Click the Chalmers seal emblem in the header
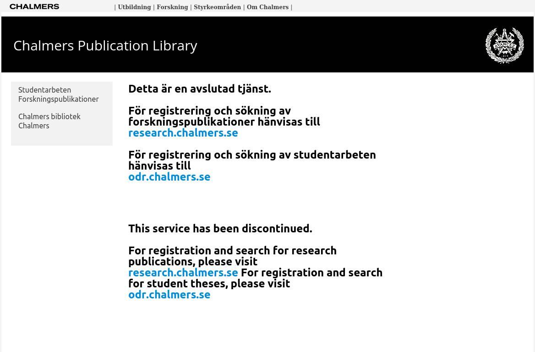The height and width of the screenshot is (352, 535). [504, 45]
